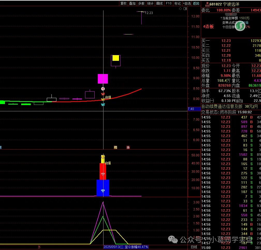Select the 14:55 trade row with volume 720

[231, 131]
